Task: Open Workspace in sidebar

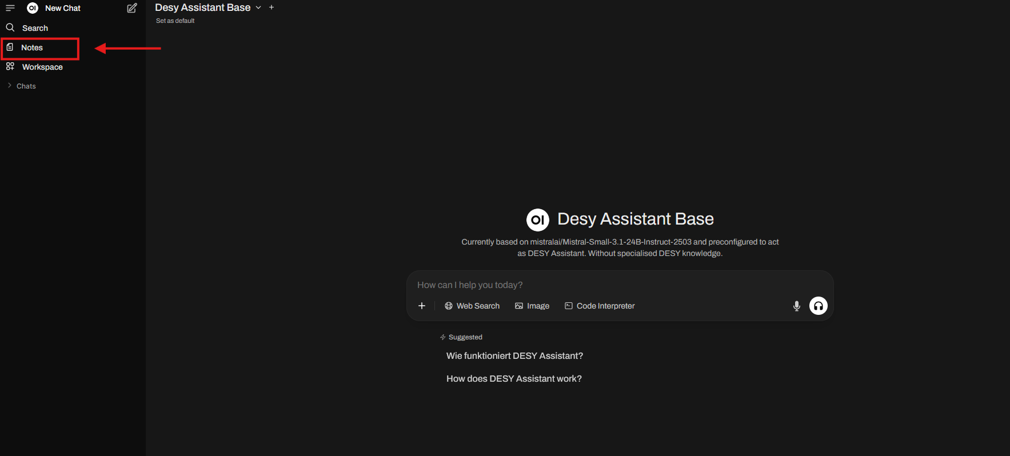Action: (x=42, y=67)
